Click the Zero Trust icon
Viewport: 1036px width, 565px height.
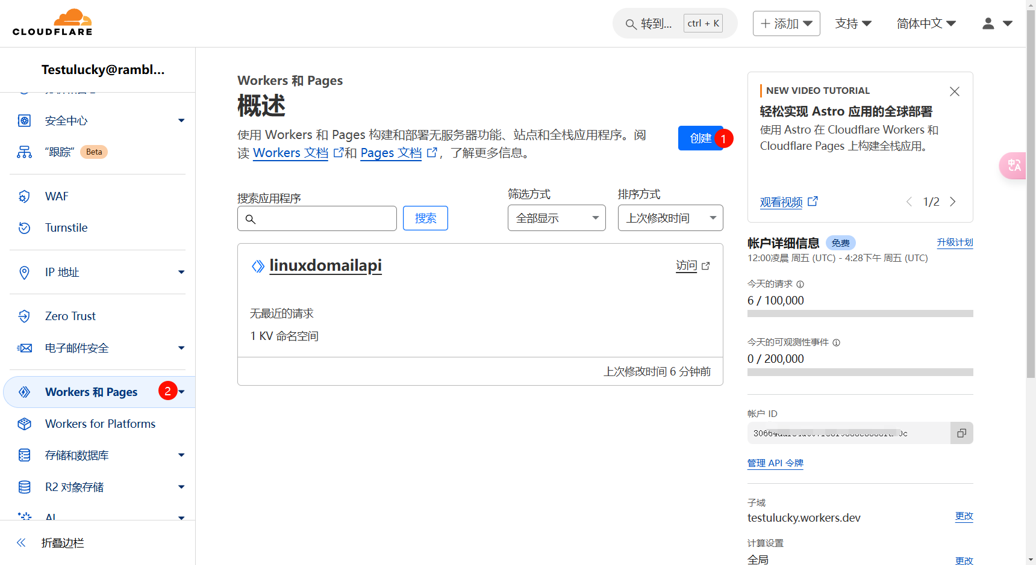(24, 316)
